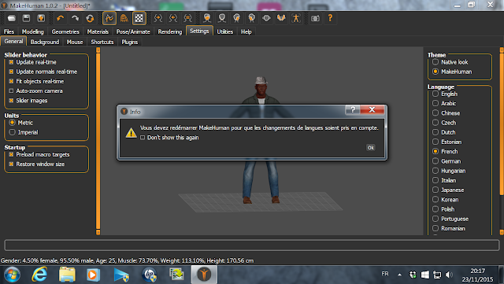Viewport: 504px width, 284px height.
Task: Select Japanese language
Action: point(435,190)
